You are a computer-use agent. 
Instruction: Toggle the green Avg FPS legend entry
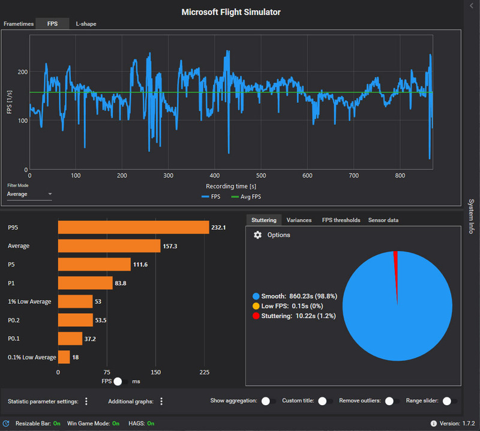(247, 197)
